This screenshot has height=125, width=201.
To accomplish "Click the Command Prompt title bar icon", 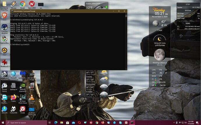I will click(12, 11).
